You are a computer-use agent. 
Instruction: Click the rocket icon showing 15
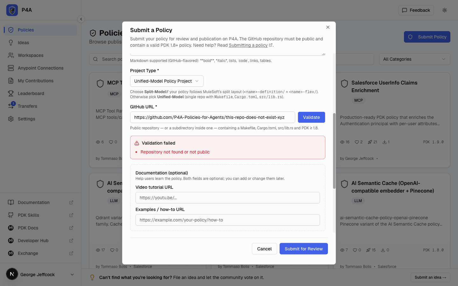(x=368, y=250)
